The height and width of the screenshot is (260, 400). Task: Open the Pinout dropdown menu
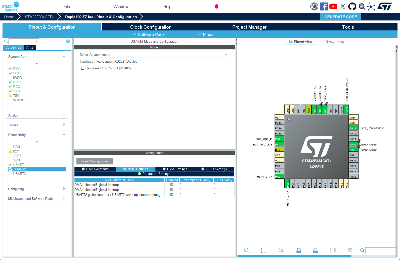coord(206,34)
